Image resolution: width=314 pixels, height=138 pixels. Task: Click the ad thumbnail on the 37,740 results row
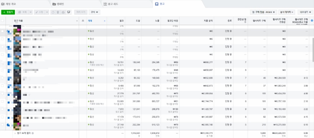[x=17, y=126]
